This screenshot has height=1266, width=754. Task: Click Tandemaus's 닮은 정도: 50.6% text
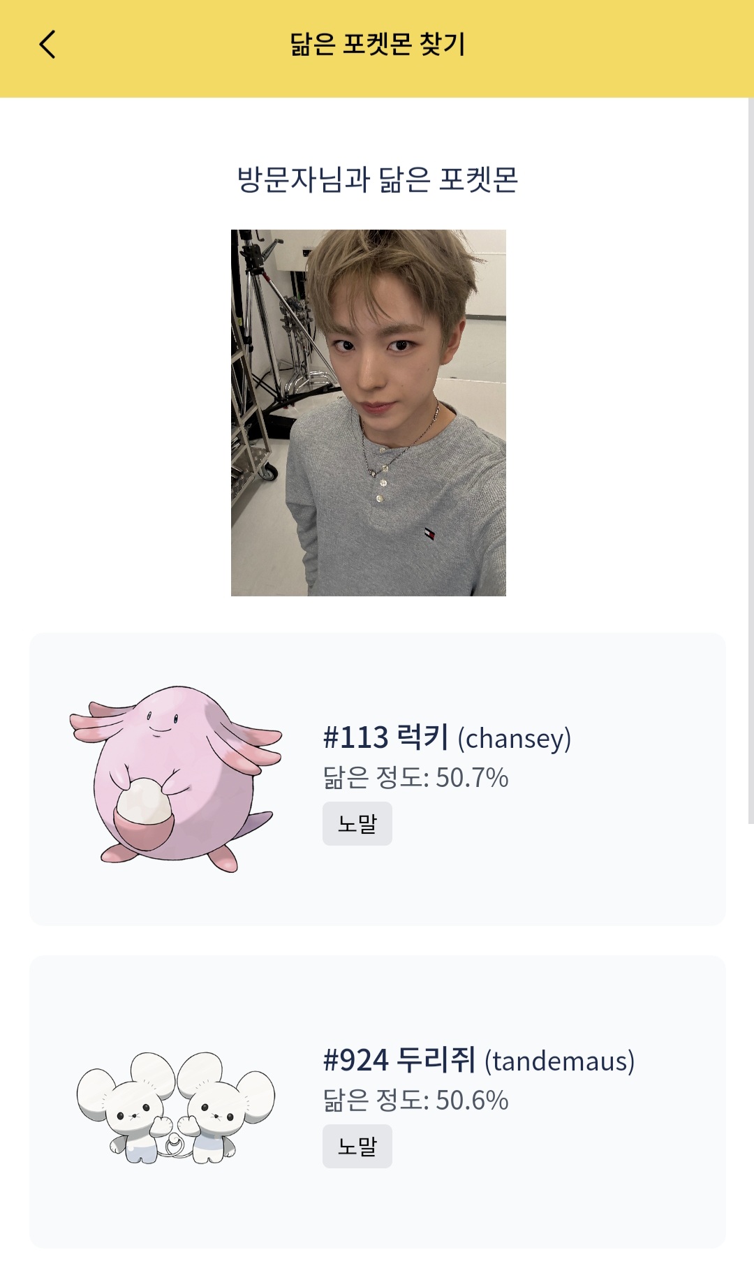point(415,1101)
